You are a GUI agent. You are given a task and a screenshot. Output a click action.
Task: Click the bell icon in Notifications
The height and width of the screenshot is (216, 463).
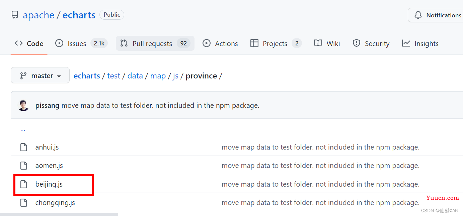click(x=418, y=15)
